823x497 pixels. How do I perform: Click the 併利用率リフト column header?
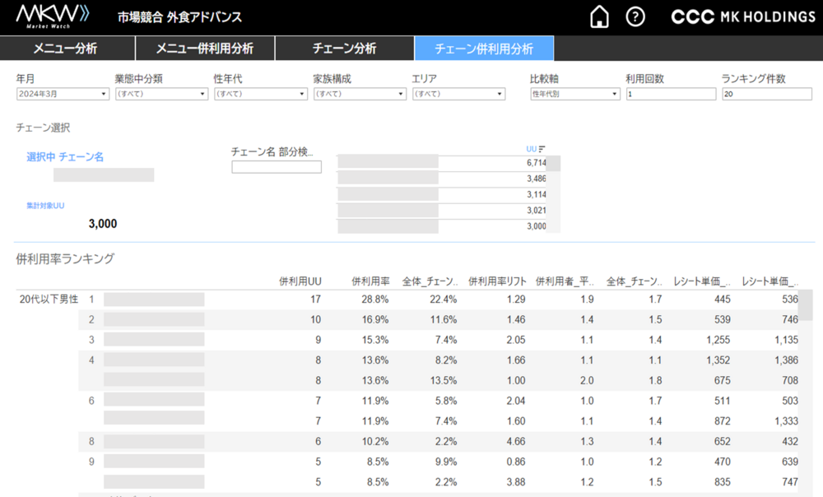click(x=496, y=281)
